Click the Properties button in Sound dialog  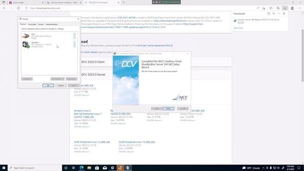tap(72, 79)
